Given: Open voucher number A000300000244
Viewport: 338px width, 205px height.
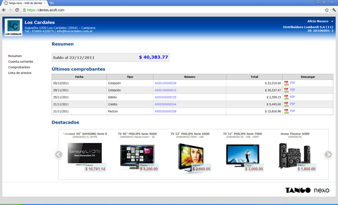Looking at the screenshot, I should (x=165, y=104).
